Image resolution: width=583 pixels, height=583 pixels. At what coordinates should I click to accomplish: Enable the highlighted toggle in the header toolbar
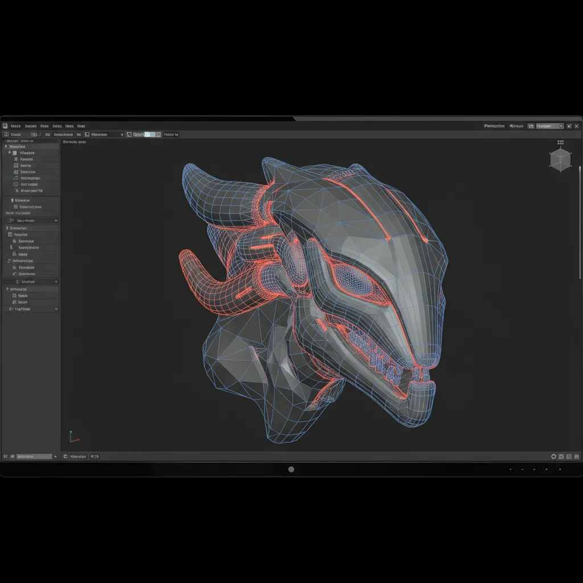tap(147, 134)
